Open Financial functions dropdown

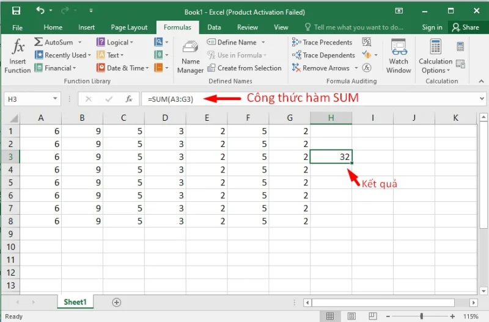(x=55, y=68)
